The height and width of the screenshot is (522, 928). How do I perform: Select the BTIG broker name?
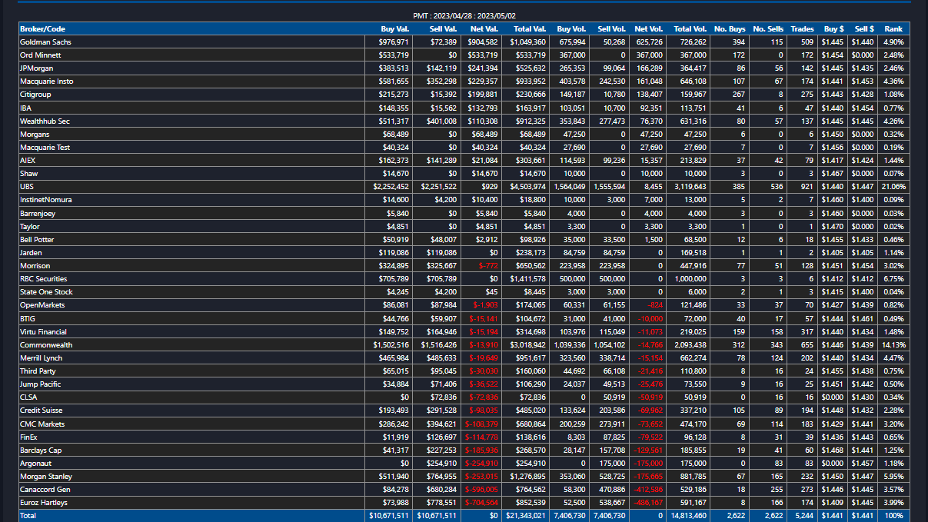[28, 318]
